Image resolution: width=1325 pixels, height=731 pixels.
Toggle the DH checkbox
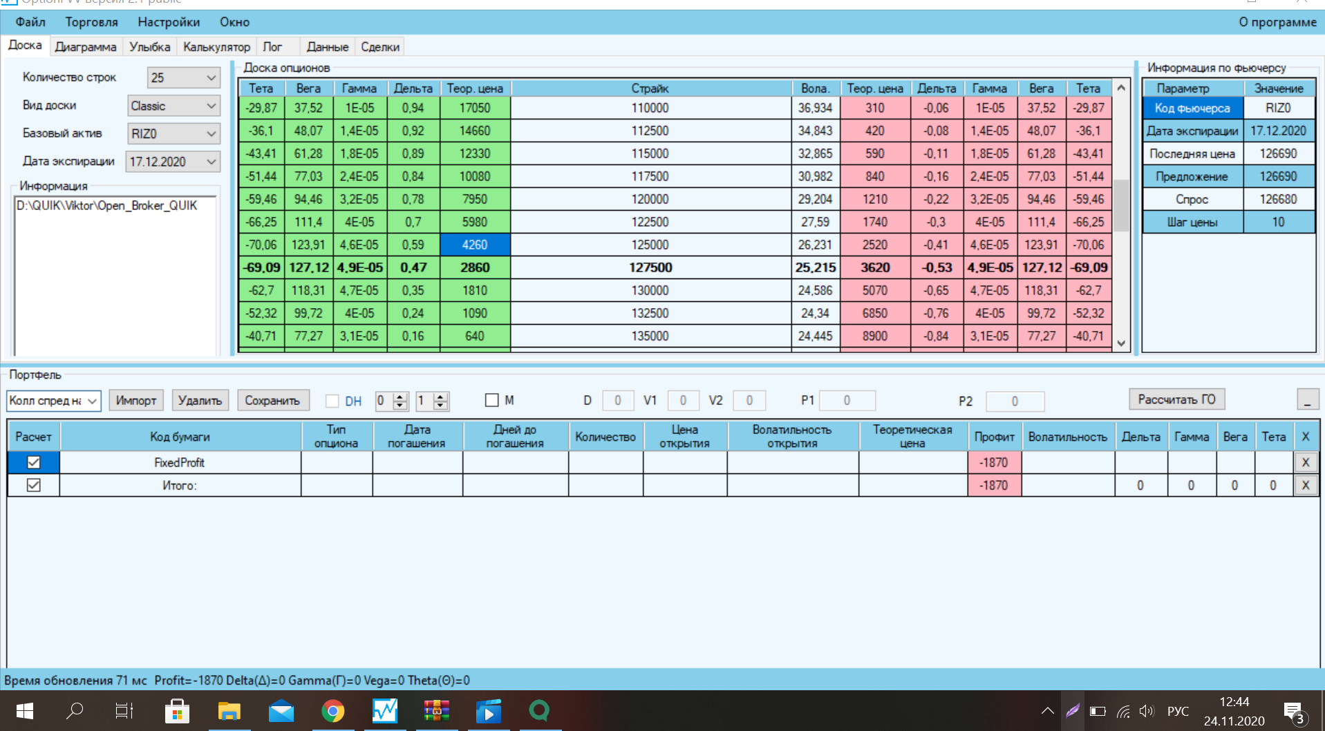(332, 401)
